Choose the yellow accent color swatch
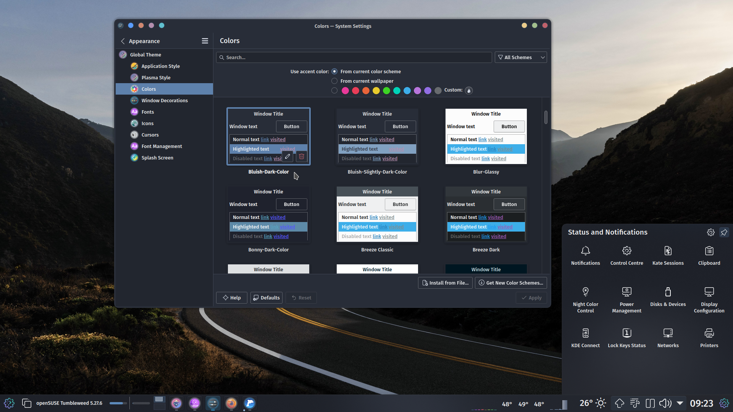733x412 pixels. click(376, 90)
